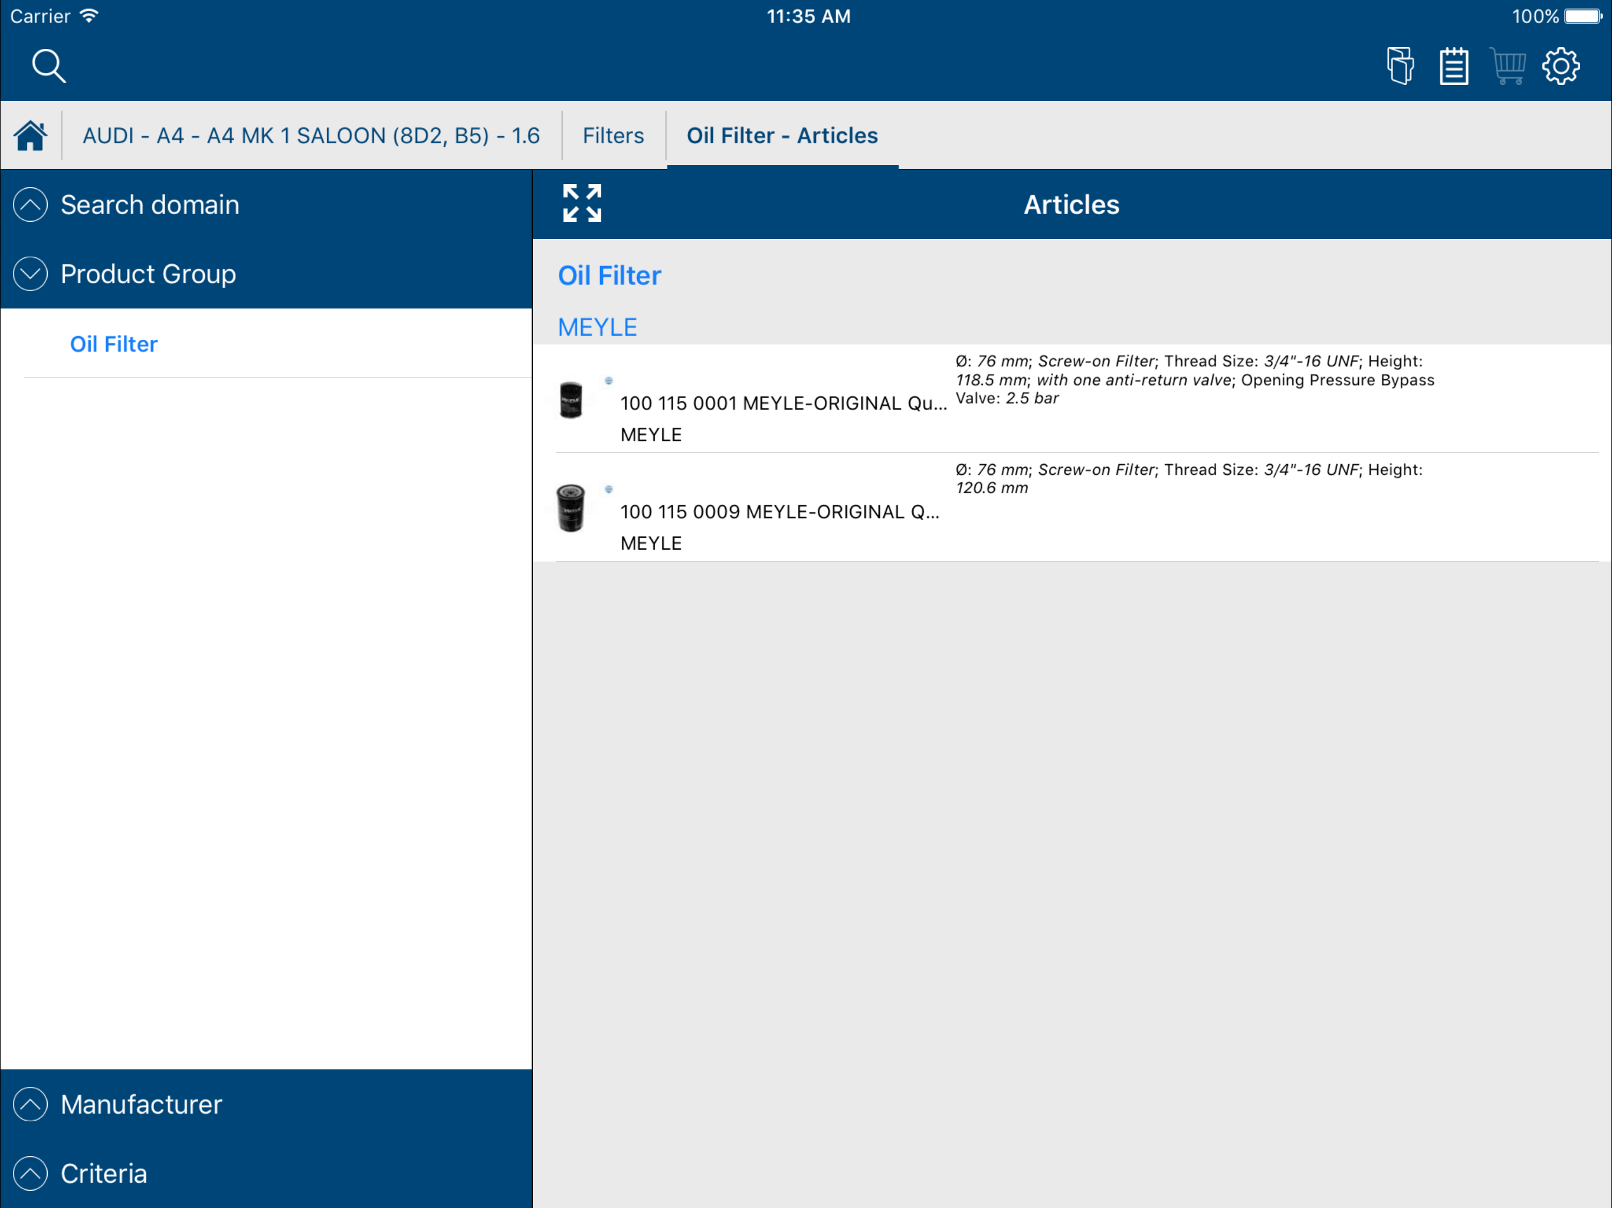Open AUDI A4 MK 1 SALOON breadcrumb
Image resolution: width=1612 pixels, height=1208 pixels.
311,136
